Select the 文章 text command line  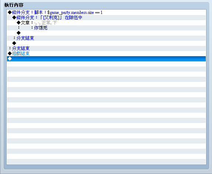pyautogui.click(x=106, y=23)
